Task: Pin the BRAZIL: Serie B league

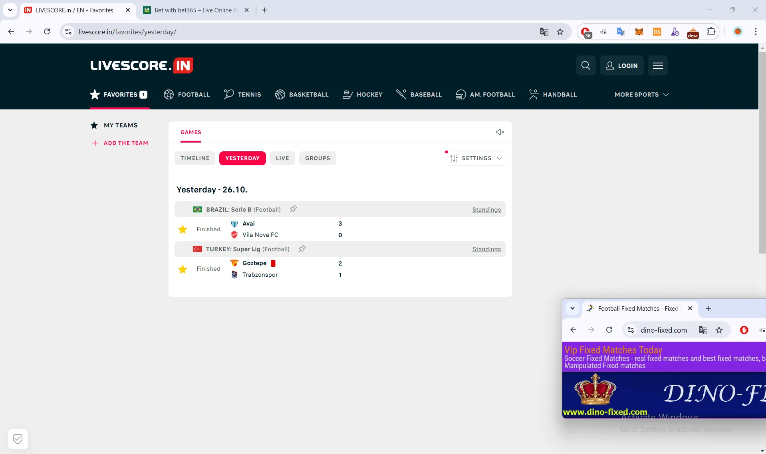Action: click(293, 209)
